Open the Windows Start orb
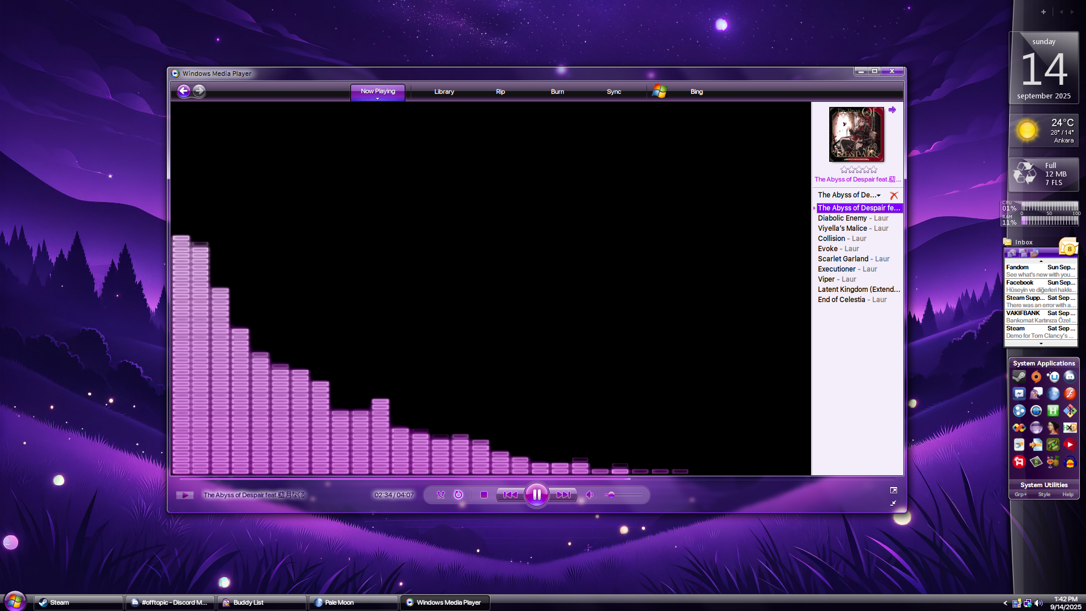1086x611 pixels. pyautogui.click(x=15, y=601)
